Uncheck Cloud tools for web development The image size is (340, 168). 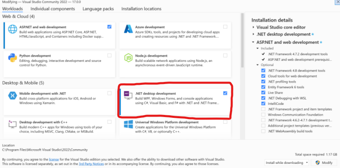click(263, 76)
